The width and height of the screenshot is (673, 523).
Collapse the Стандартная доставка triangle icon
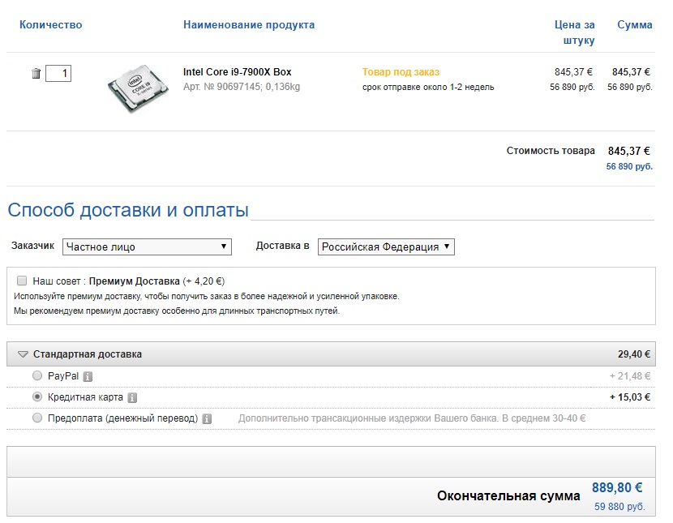[x=23, y=354]
